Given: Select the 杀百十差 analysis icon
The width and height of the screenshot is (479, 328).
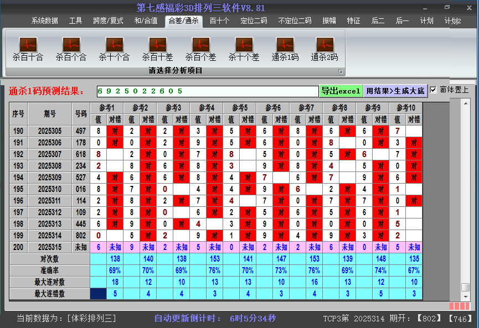Looking at the screenshot, I should click(x=157, y=47).
